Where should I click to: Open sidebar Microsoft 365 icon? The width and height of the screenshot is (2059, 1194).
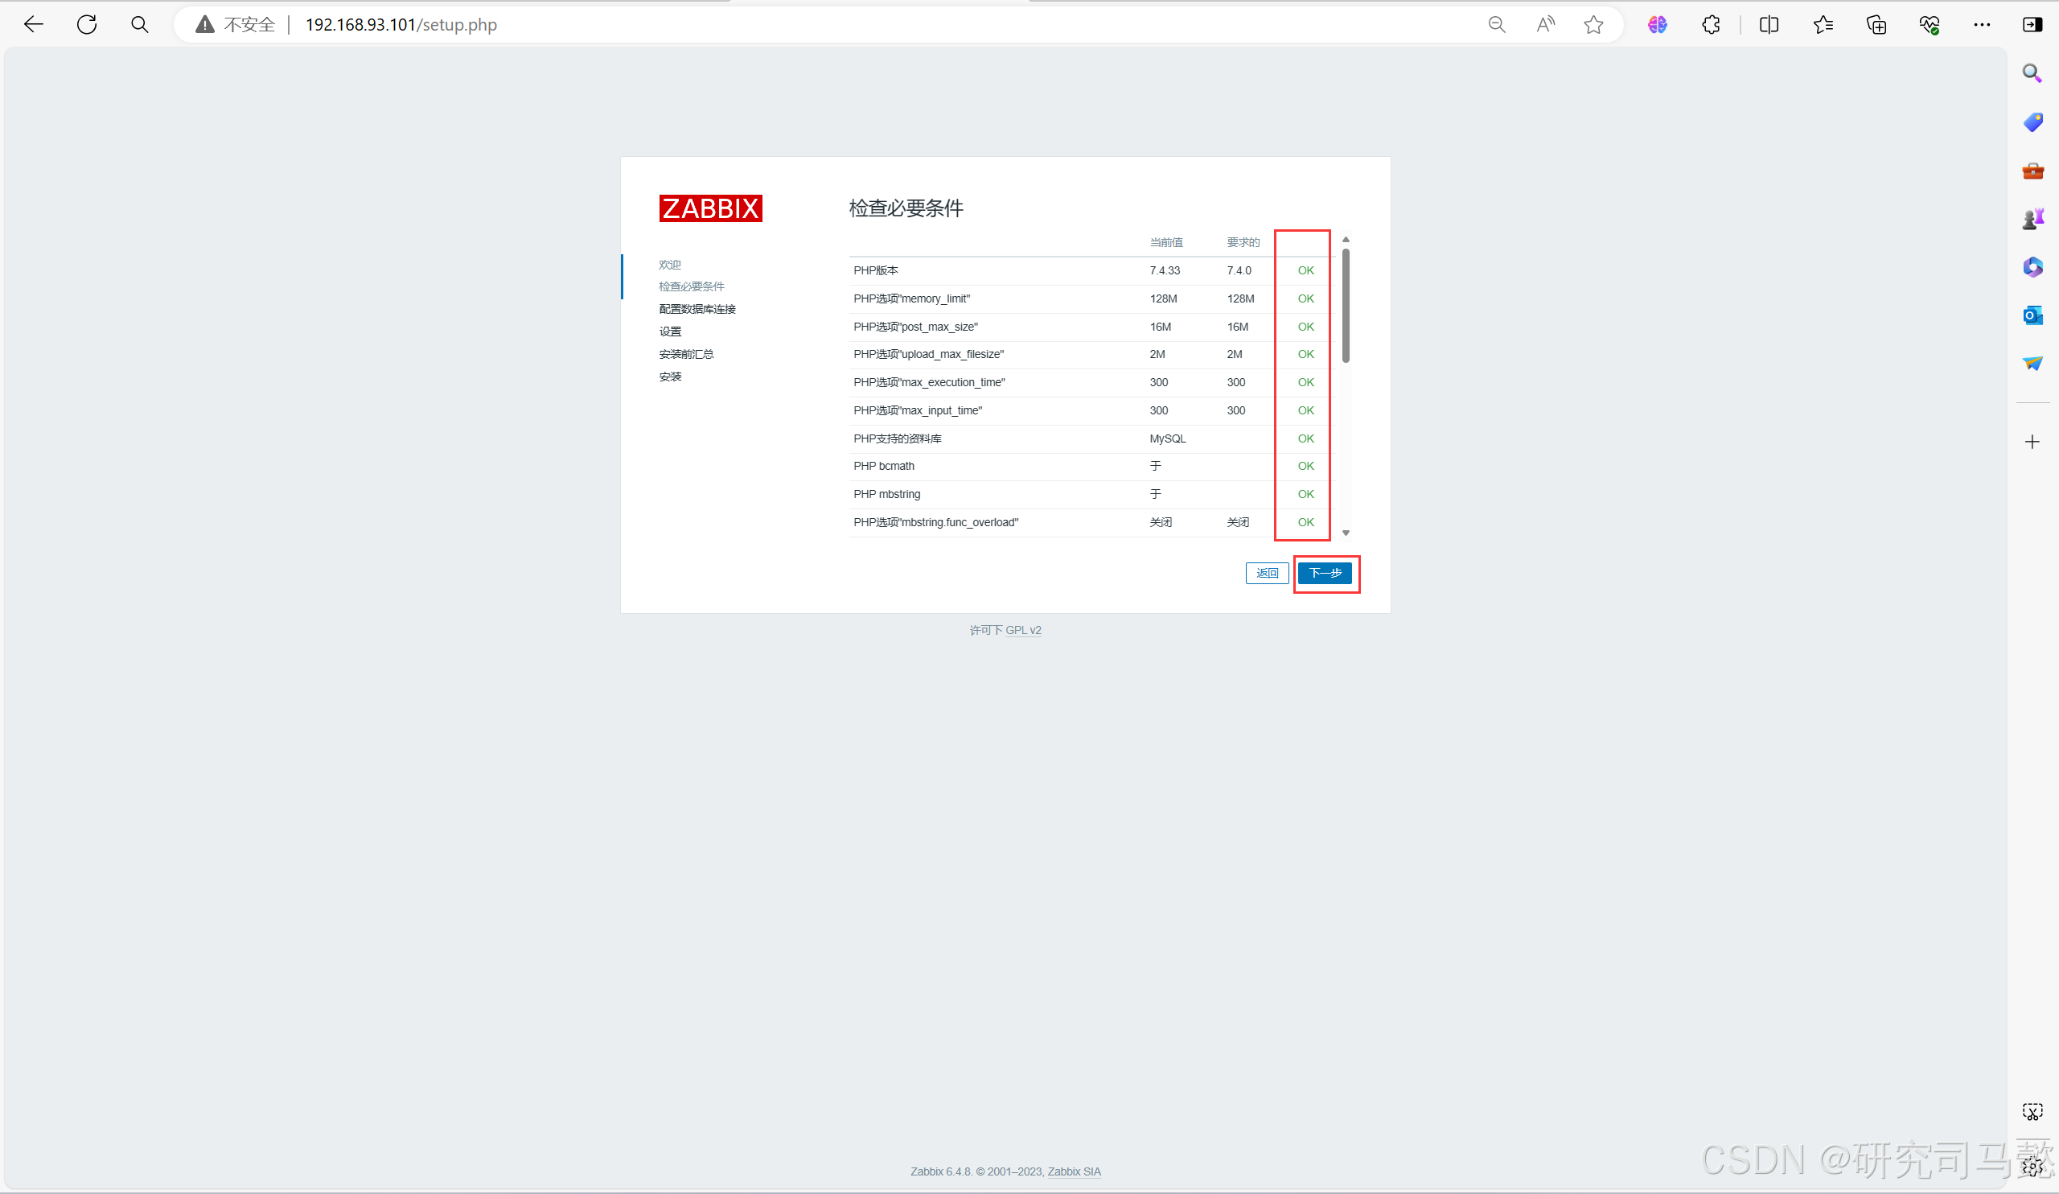click(2032, 267)
